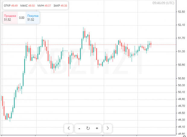Move chart forward with the right arrow button
187x137 pixels.
pyautogui.click(x=108, y=128)
